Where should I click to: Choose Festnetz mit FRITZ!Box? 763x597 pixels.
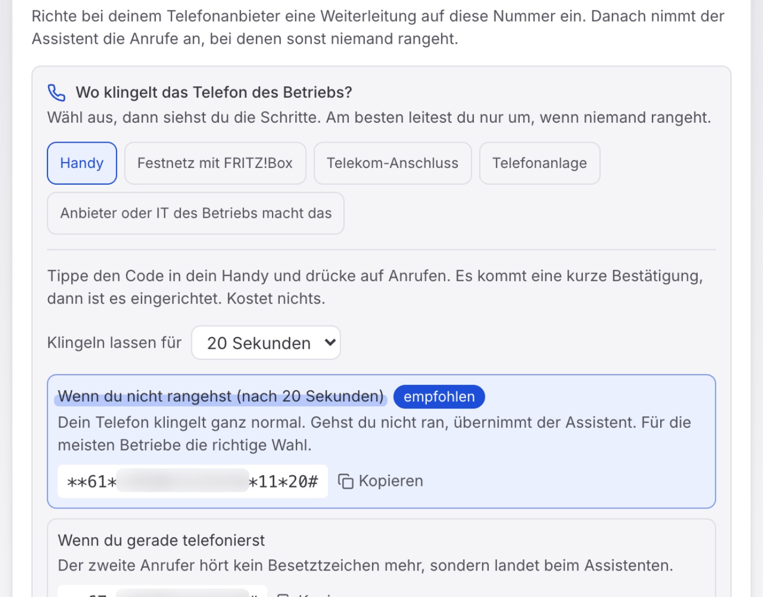(x=215, y=163)
